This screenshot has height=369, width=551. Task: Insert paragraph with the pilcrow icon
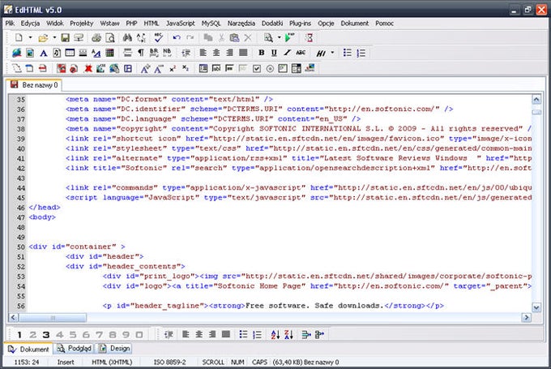(140, 53)
